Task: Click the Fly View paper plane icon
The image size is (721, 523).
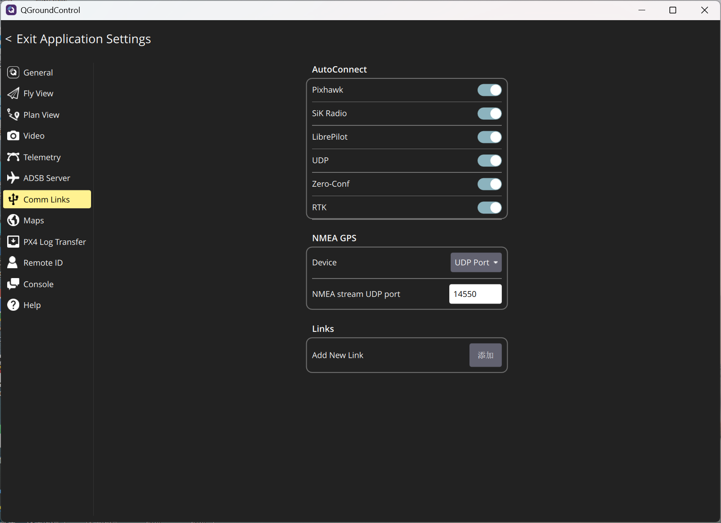Action: point(13,93)
